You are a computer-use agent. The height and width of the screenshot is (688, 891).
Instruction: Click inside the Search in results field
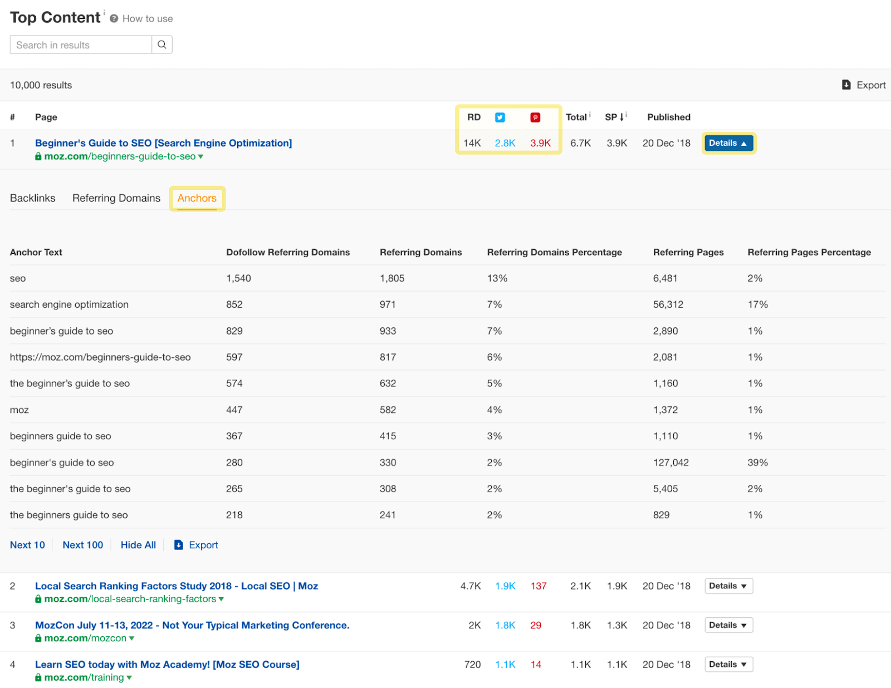78,45
